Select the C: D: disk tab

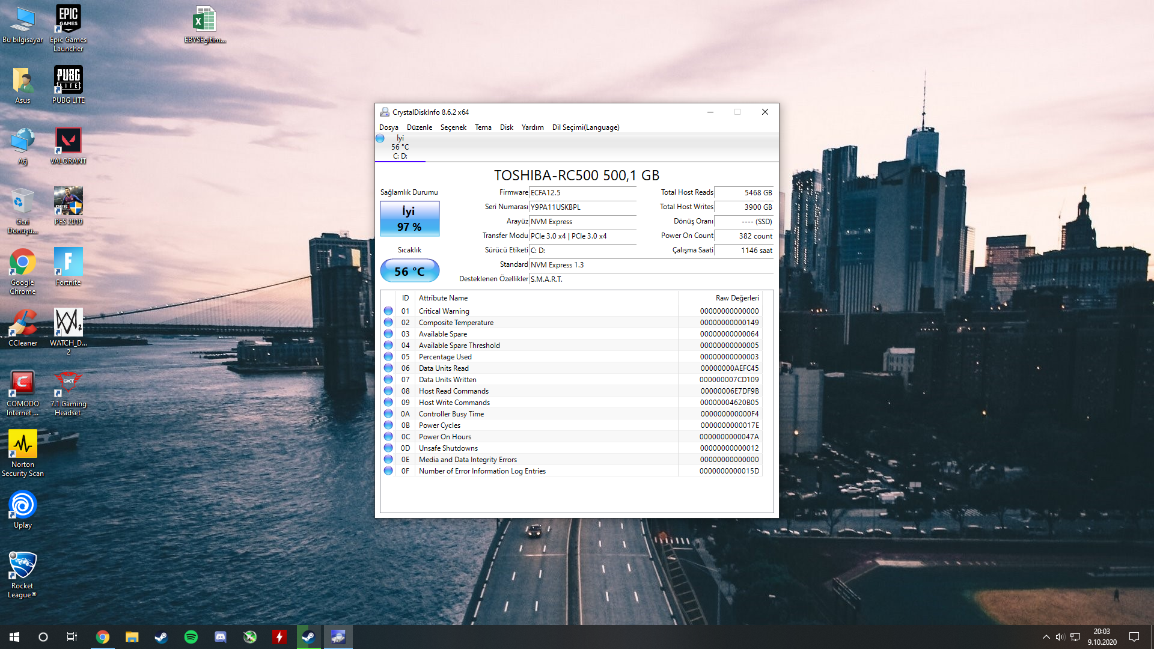click(400, 147)
